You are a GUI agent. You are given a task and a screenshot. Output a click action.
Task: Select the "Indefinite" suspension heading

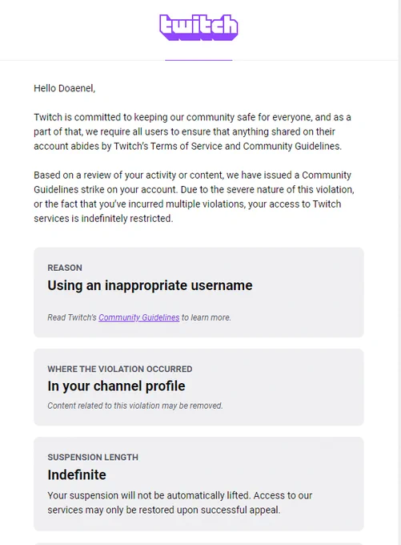point(77,474)
